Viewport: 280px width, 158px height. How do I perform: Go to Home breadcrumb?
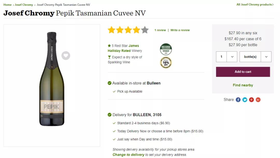8,5
